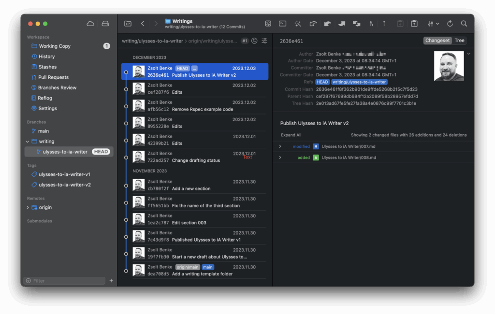Click the Merge branch toolbar icon

click(371, 24)
